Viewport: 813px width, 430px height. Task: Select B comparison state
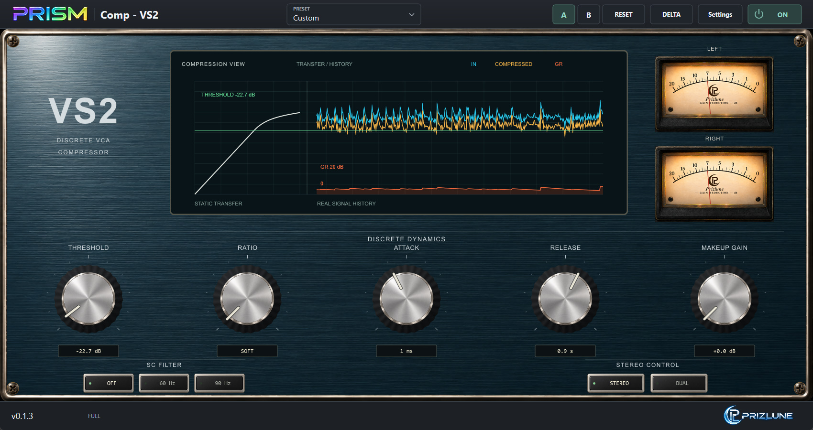point(589,14)
